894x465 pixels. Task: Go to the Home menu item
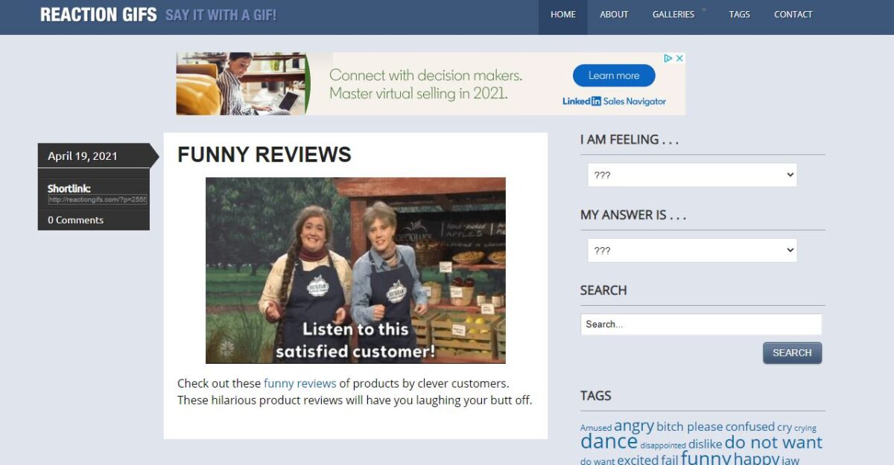coord(562,15)
